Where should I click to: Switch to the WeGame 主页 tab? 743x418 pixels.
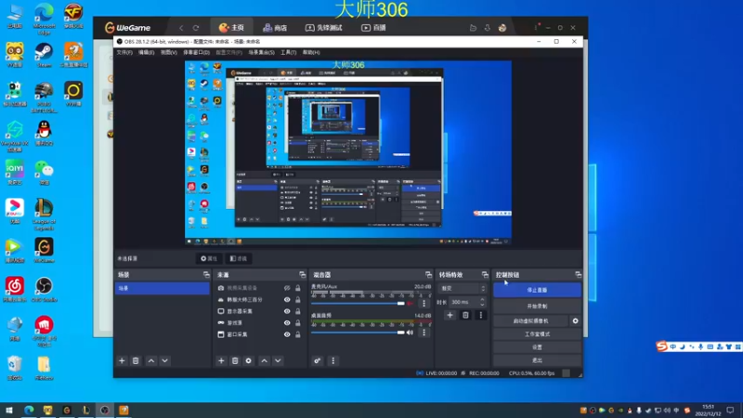coord(231,28)
